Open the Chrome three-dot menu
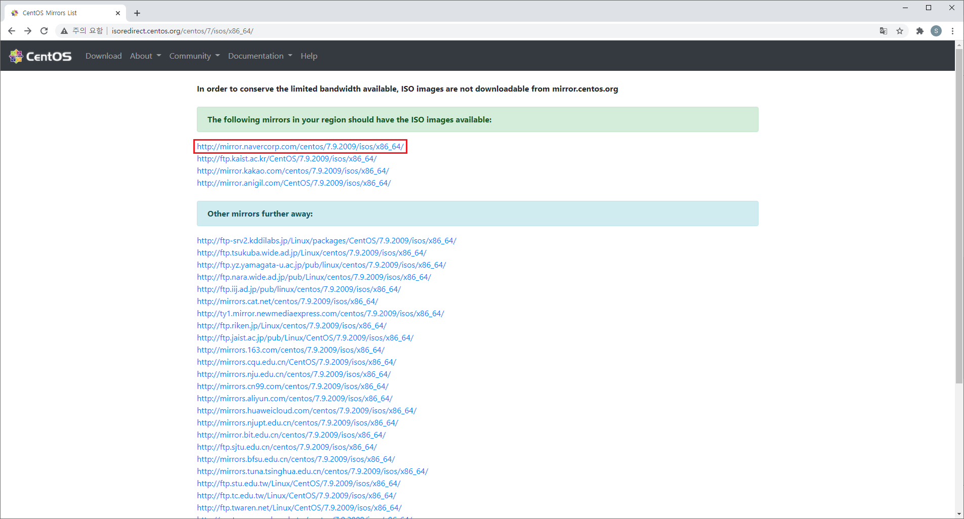Screen dimensions: 964x519 (952, 31)
